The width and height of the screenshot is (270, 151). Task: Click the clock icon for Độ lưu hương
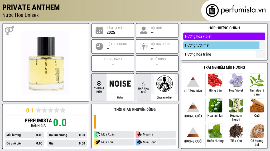click(99, 46)
